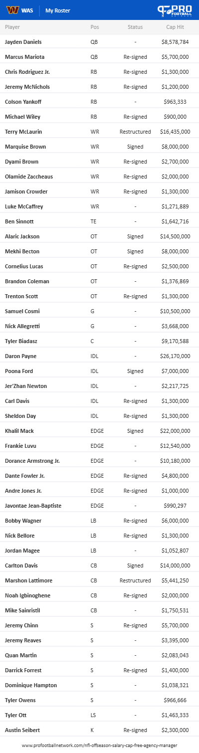Click the WAS team abbreviation
The width and height of the screenshot is (199, 753).
point(28,10)
